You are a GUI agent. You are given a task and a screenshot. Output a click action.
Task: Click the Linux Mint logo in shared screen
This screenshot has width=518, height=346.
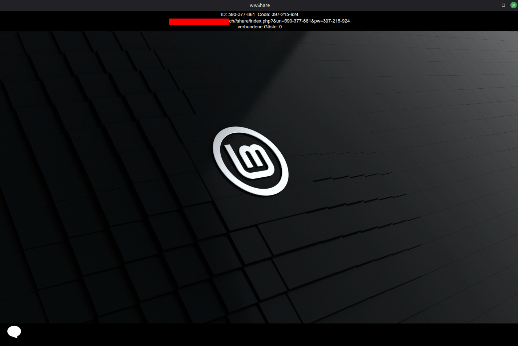point(250,161)
